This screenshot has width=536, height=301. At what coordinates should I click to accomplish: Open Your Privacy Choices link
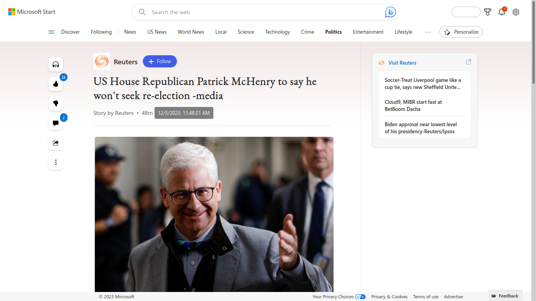pyautogui.click(x=333, y=297)
